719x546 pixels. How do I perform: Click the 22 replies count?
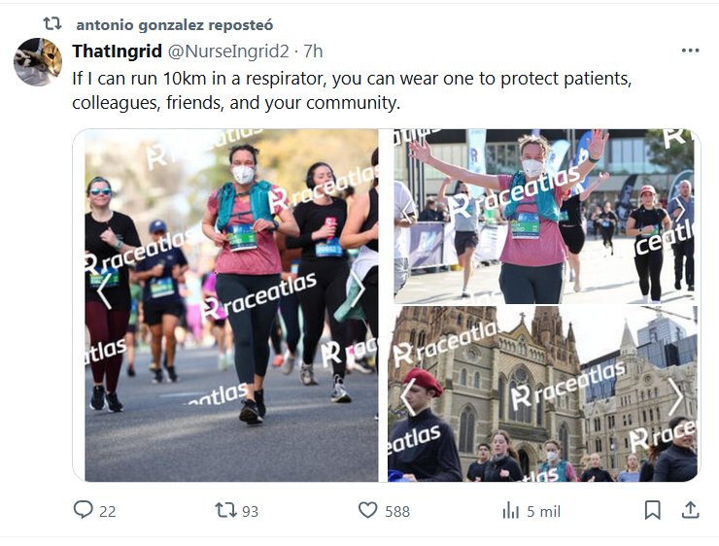107,511
